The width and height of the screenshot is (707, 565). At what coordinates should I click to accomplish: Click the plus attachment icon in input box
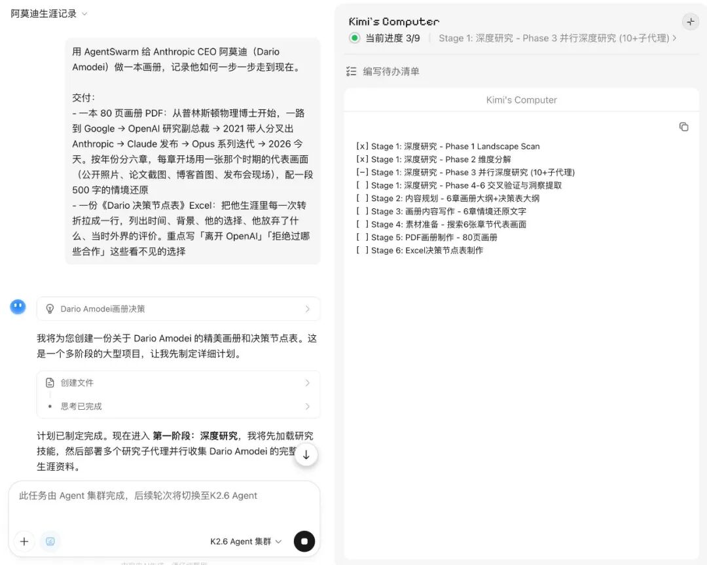tap(24, 541)
